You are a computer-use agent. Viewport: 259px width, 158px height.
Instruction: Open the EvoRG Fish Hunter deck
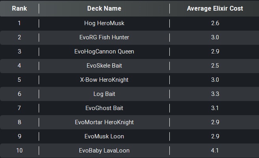104,37
